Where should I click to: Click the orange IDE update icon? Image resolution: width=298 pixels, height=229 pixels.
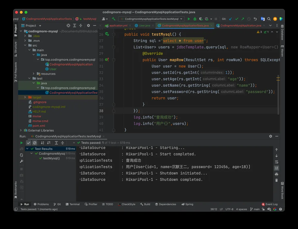275,19
